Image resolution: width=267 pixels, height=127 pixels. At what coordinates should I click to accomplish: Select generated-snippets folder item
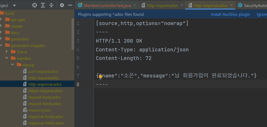pyautogui.click(x=28, y=46)
